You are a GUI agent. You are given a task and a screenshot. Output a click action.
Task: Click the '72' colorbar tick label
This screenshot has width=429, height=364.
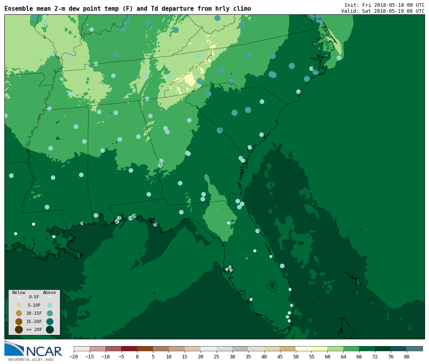coord(375,356)
